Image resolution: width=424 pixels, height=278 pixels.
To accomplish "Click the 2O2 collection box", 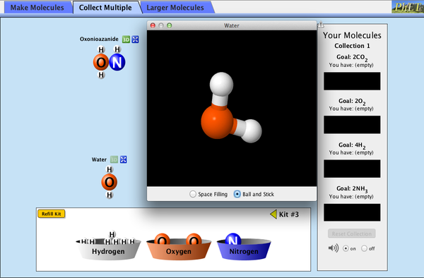I will (x=352, y=125).
